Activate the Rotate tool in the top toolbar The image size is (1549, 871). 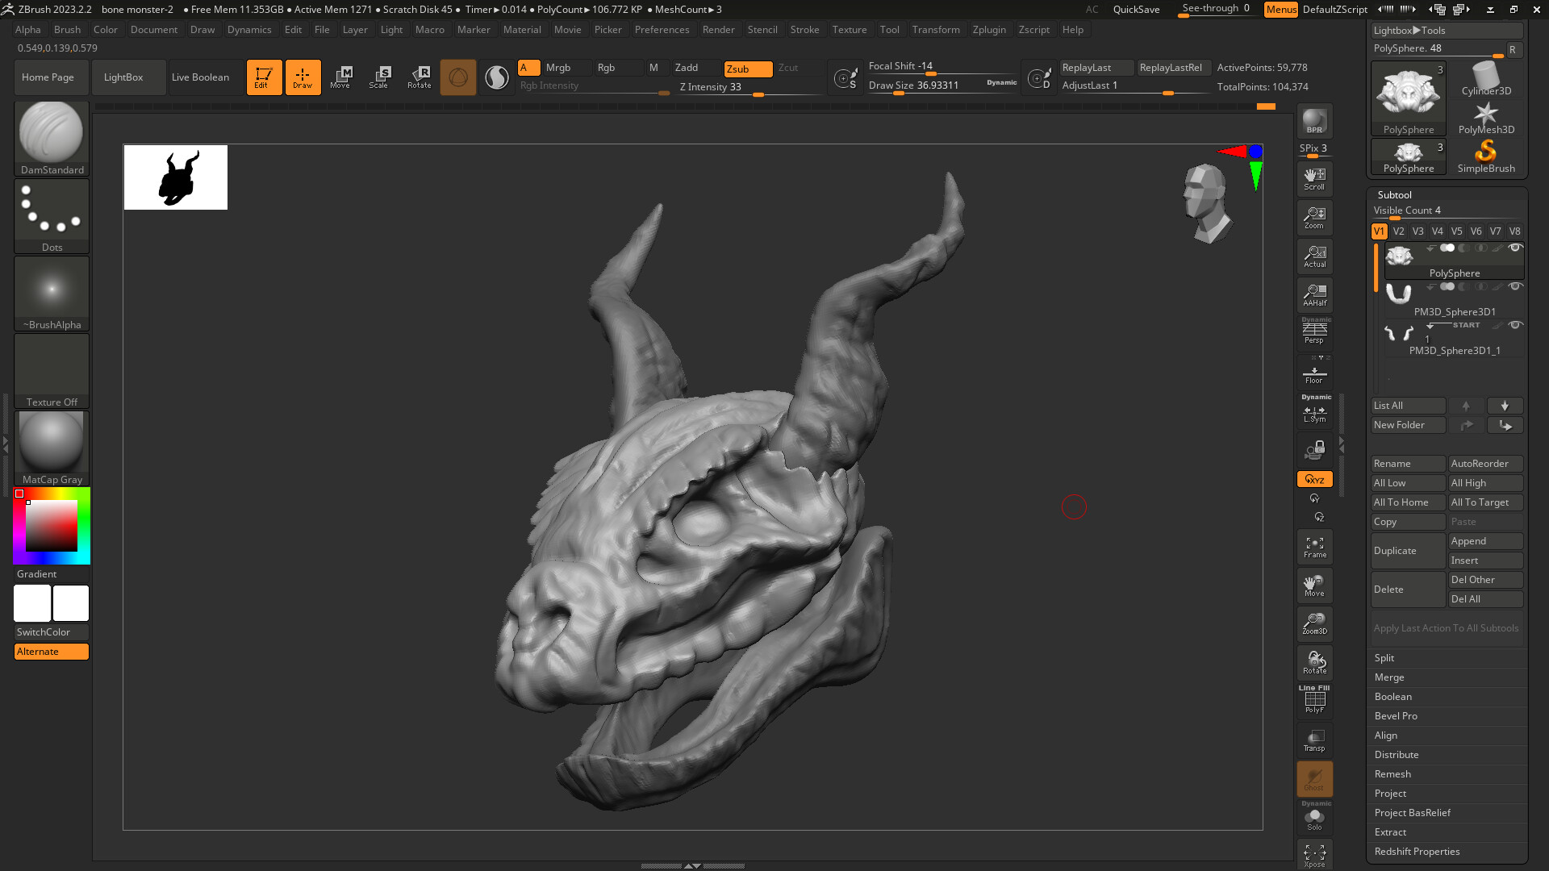click(x=420, y=77)
